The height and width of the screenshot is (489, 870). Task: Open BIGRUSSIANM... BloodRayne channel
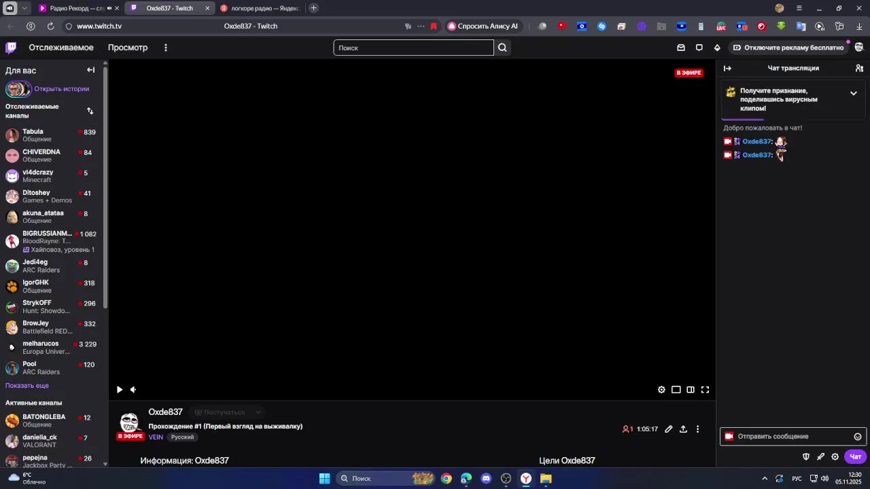click(x=52, y=241)
